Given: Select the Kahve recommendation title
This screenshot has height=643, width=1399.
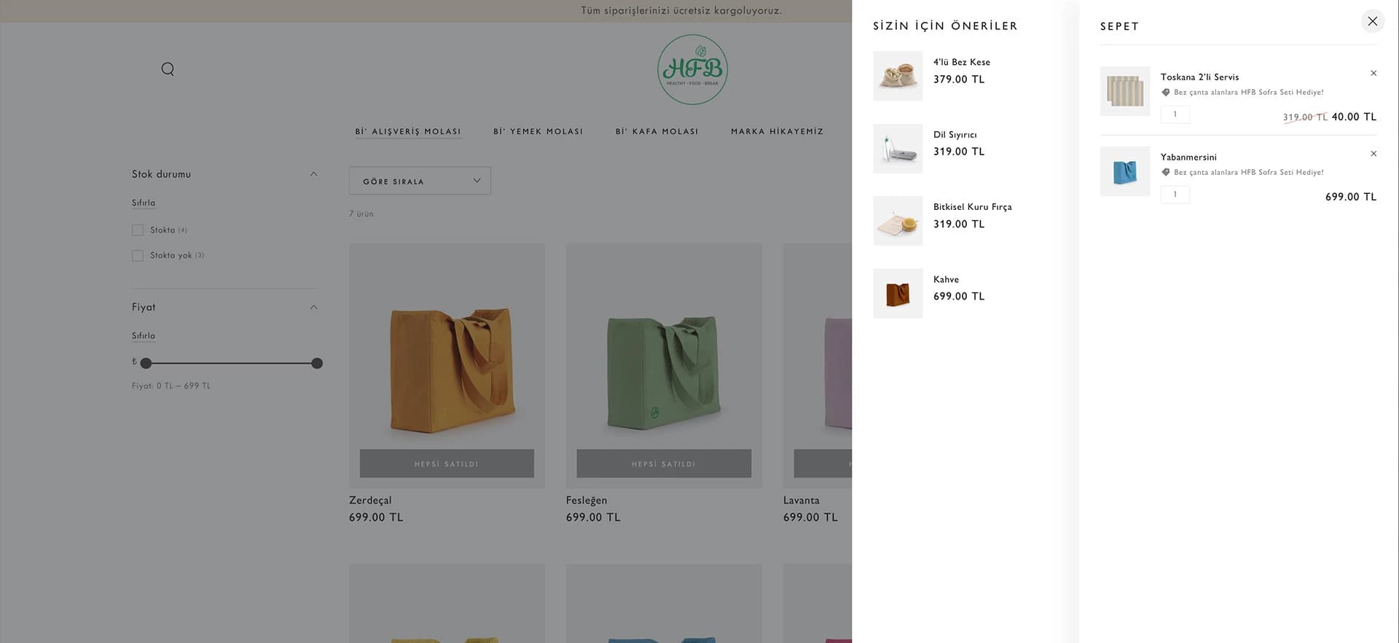Looking at the screenshot, I should coord(947,279).
